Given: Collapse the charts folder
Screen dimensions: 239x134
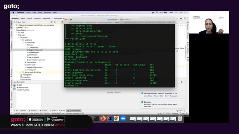Looking at the screenshot, I should pos(19,38).
